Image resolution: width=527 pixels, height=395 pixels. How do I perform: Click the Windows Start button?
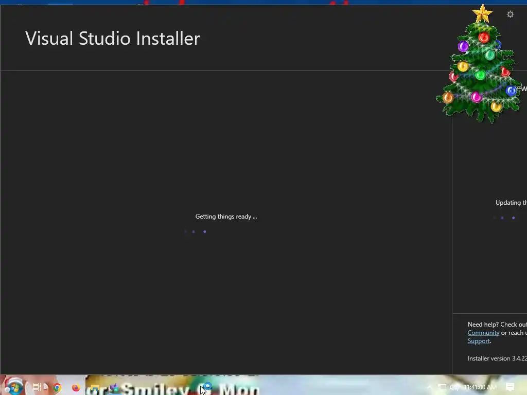13,387
